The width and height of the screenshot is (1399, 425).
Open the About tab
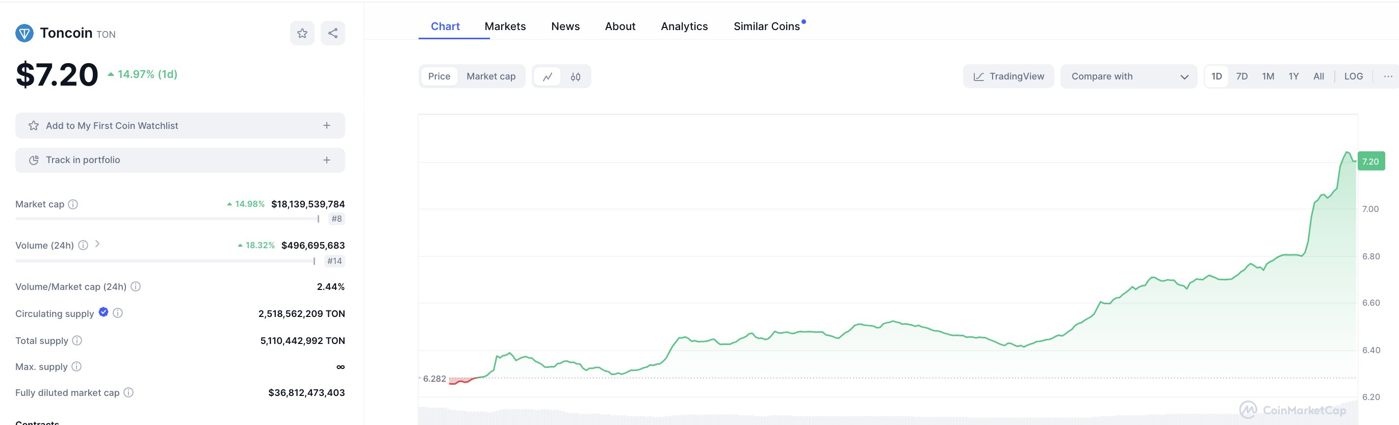coord(620,26)
